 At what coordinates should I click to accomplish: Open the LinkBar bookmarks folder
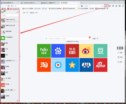tap(38, 9)
